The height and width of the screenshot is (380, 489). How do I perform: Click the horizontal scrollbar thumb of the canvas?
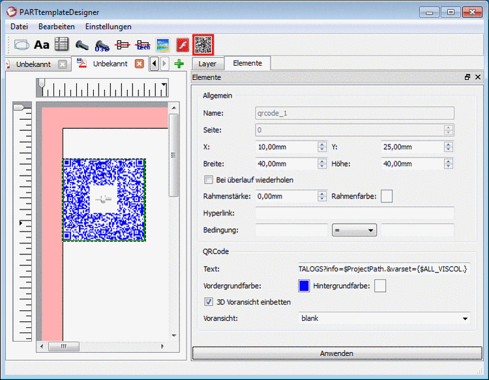(64, 346)
